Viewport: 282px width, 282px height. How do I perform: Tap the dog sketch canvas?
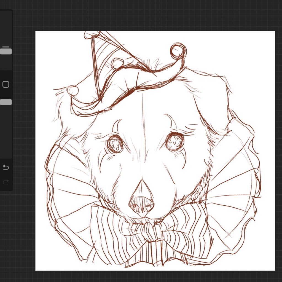155,151
